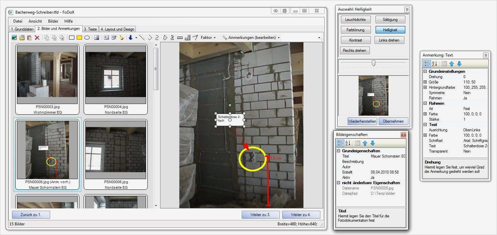The image size is (497, 235).
Task: Select the yellow filled rectangle tool
Action: [79, 38]
